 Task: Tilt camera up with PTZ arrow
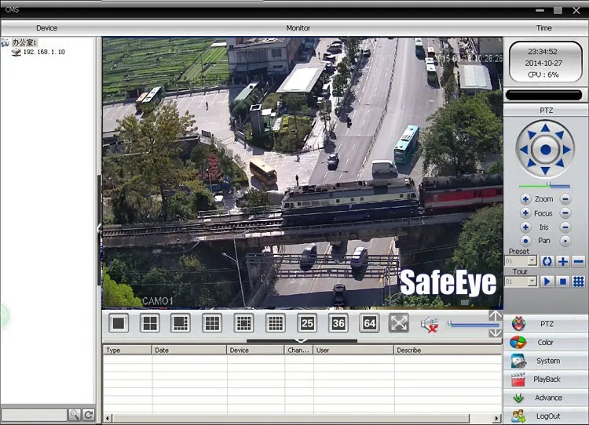[546, 129]
